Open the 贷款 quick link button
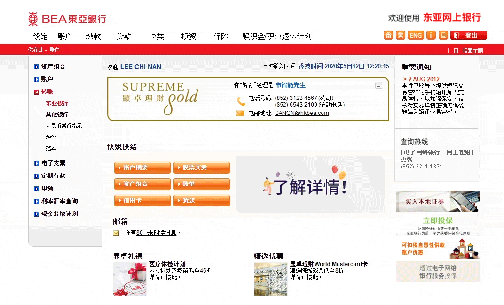Image resolution: width=504 pixels, height=305 pixels. point(202,200)
